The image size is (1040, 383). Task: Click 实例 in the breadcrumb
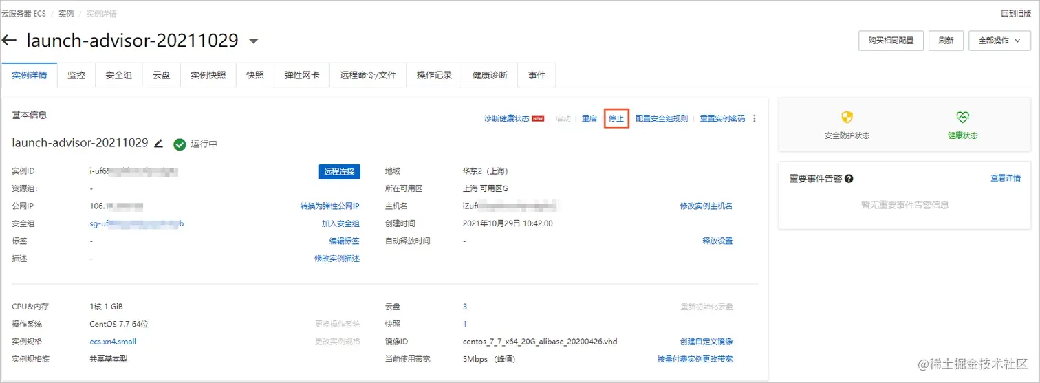66,14
